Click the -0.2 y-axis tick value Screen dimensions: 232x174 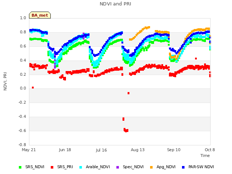22,102
